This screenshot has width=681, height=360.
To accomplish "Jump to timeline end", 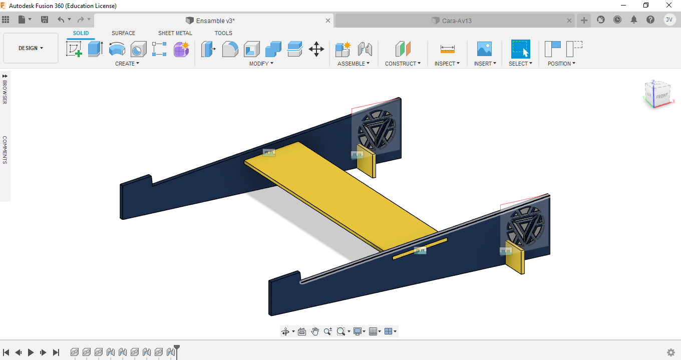I will [56, 352].
